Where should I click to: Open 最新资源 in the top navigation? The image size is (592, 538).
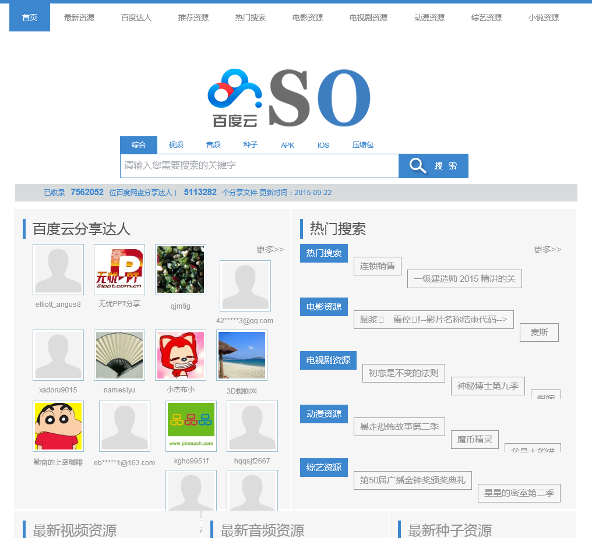click(x=79, y=17)
